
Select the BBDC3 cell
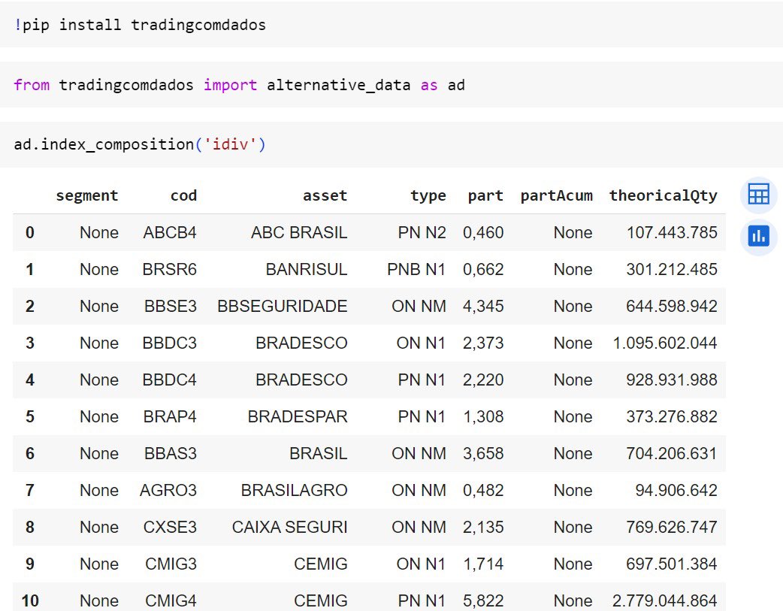click(169, 343)
